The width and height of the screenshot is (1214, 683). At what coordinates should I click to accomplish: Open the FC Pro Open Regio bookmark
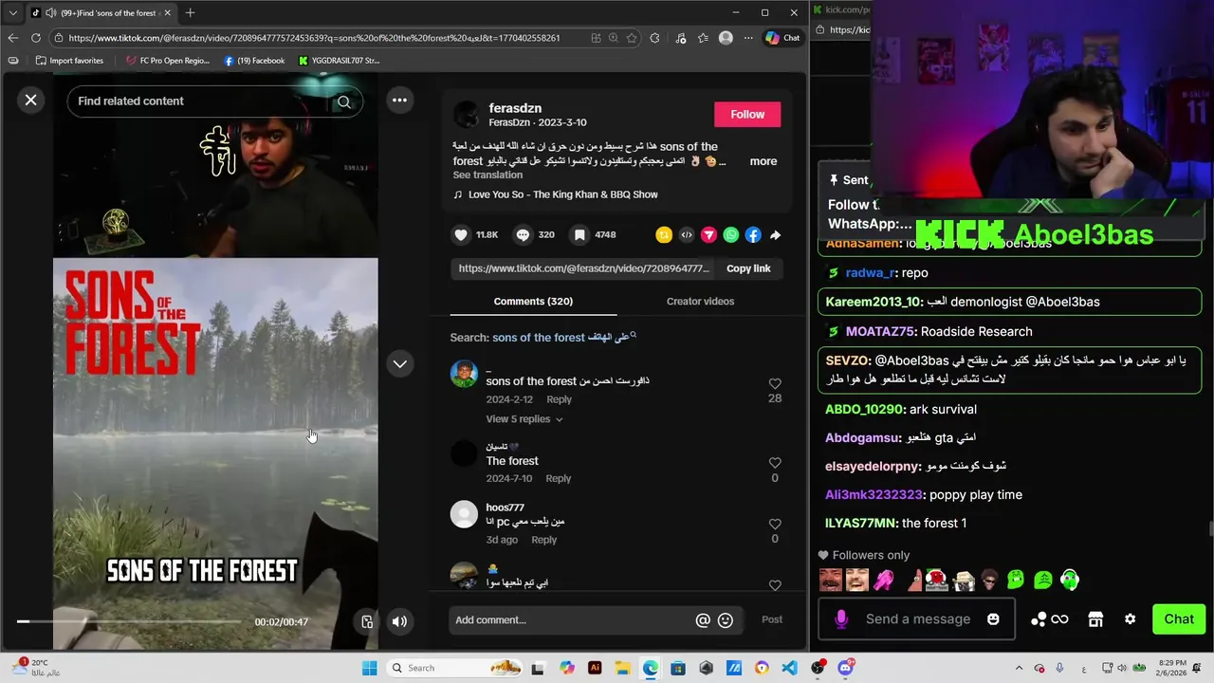click(167, 61)
